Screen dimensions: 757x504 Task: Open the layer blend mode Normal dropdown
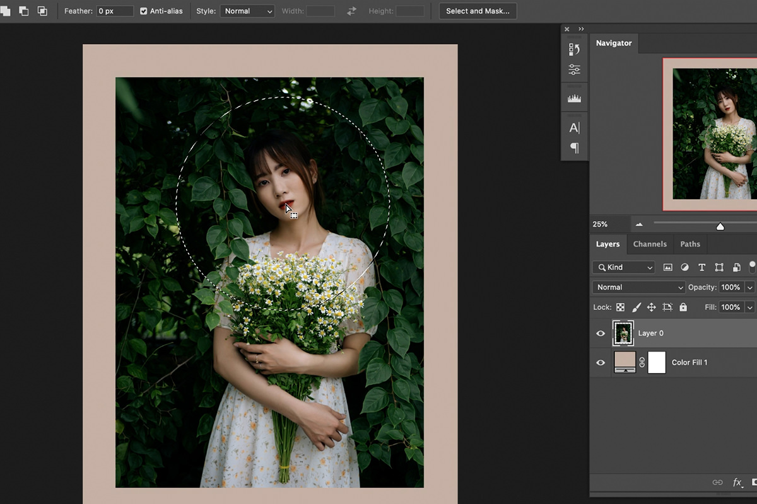pos(638,287)
